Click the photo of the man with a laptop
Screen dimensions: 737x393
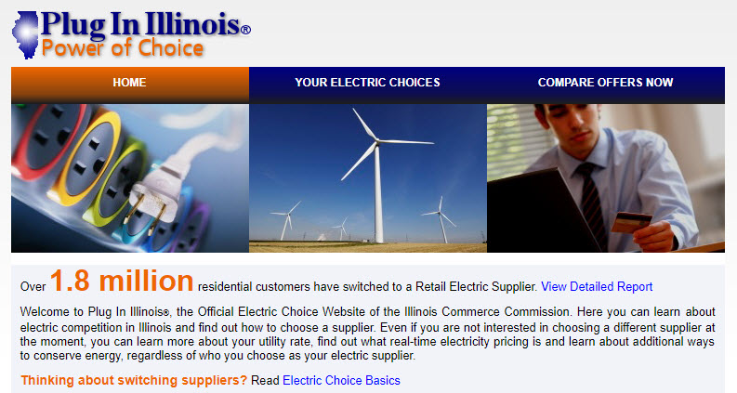click(606, 178)
